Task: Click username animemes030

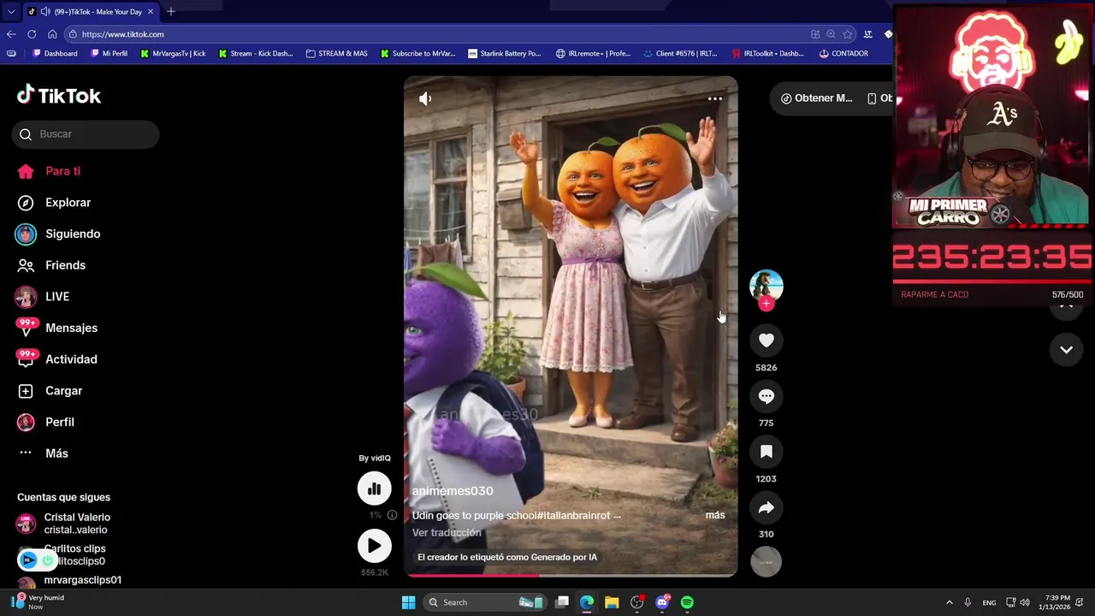Action: click(x=453, y=491)
